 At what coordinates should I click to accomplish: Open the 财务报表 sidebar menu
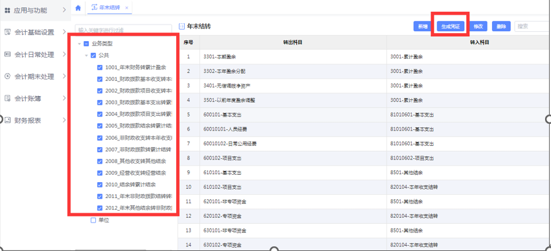[35, 121]
